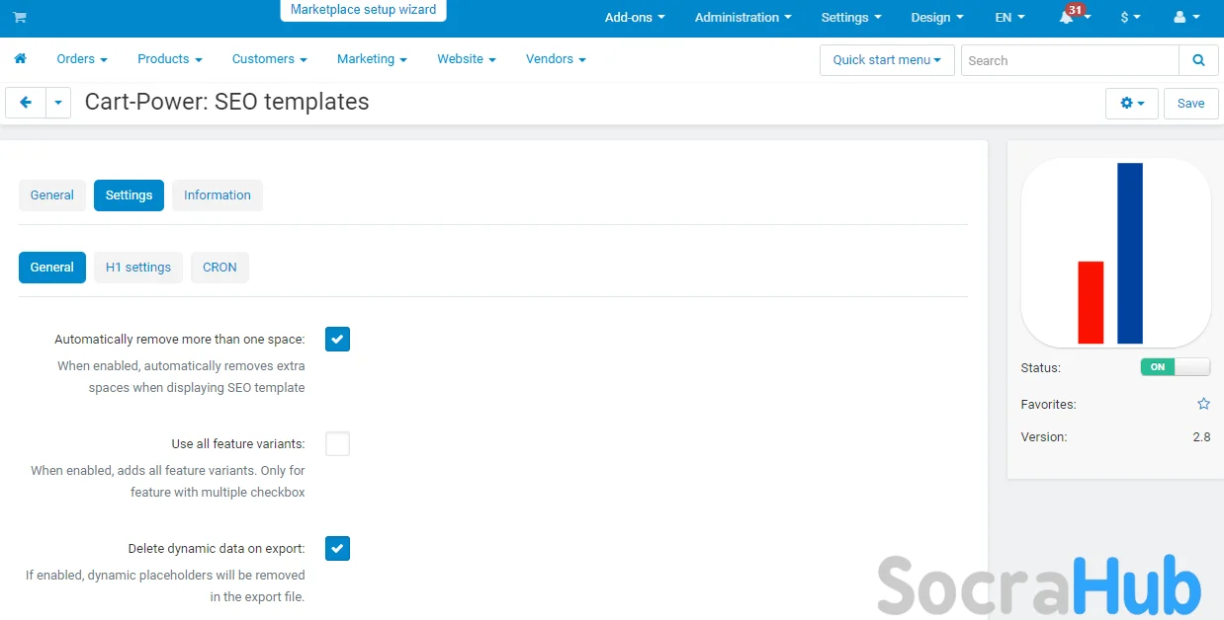
Task: Switch add-on status toggle off
Action: pyautogui.click(x=1175, y=367)
